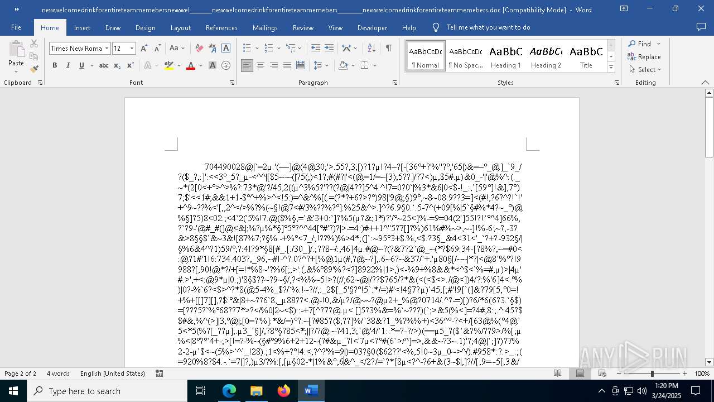Decrease paragraph indent
Image resolution: width=714 pixels, height=402 pixels.
(316, 49)
